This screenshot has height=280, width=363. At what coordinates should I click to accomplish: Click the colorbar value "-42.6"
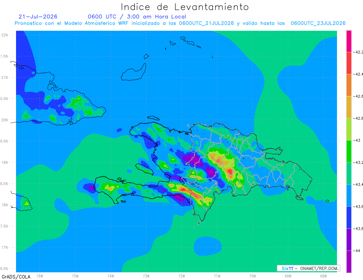click(x=358, y=96)
